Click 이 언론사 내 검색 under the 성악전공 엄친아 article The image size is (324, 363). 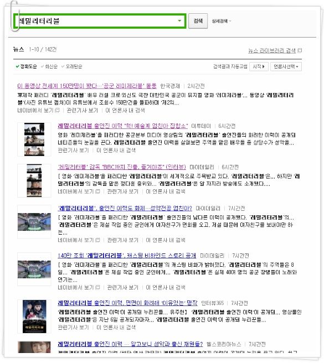166,240
